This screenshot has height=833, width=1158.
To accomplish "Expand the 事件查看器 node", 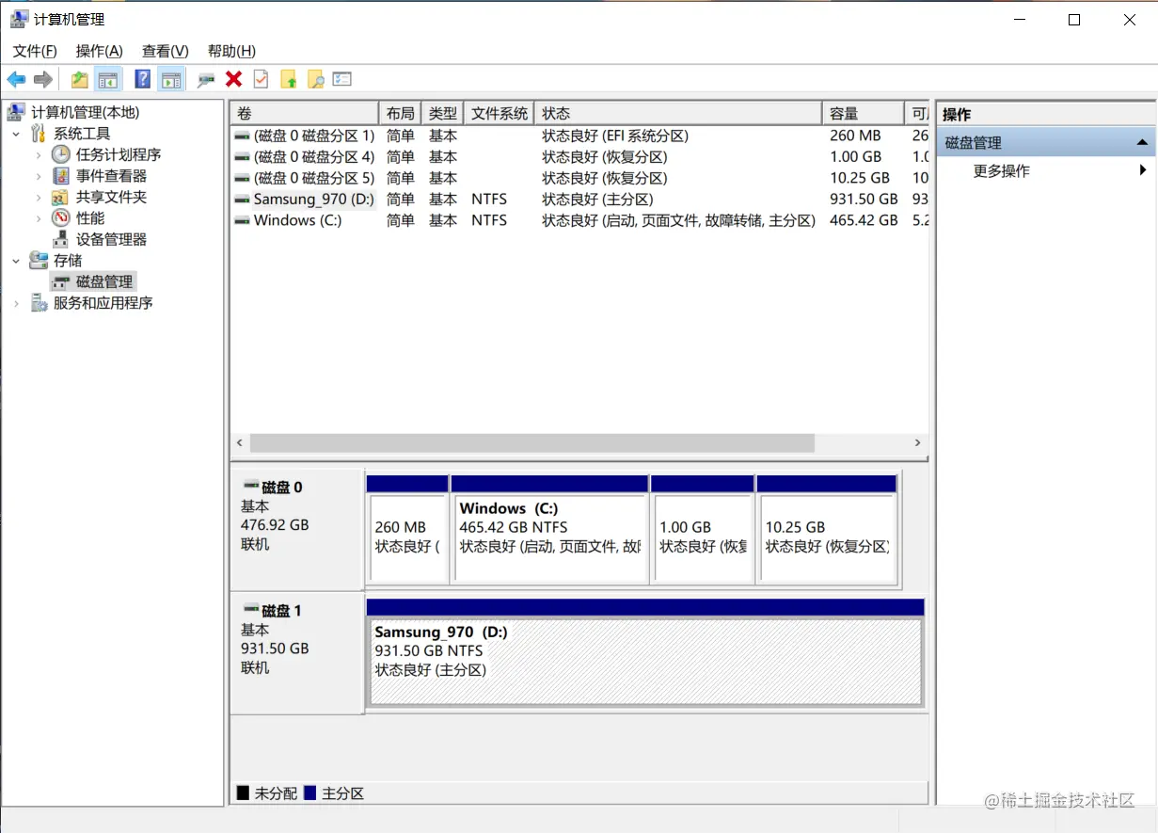I will [x=39, y=176].
